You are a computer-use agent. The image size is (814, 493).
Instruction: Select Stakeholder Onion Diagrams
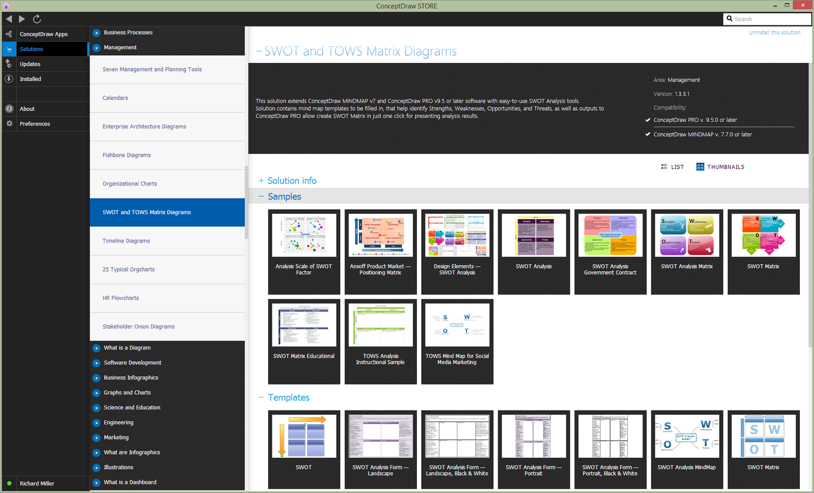(167, 326)
